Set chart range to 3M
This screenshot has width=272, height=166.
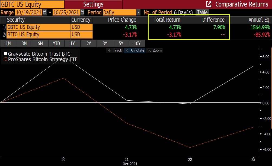(24, 43)
